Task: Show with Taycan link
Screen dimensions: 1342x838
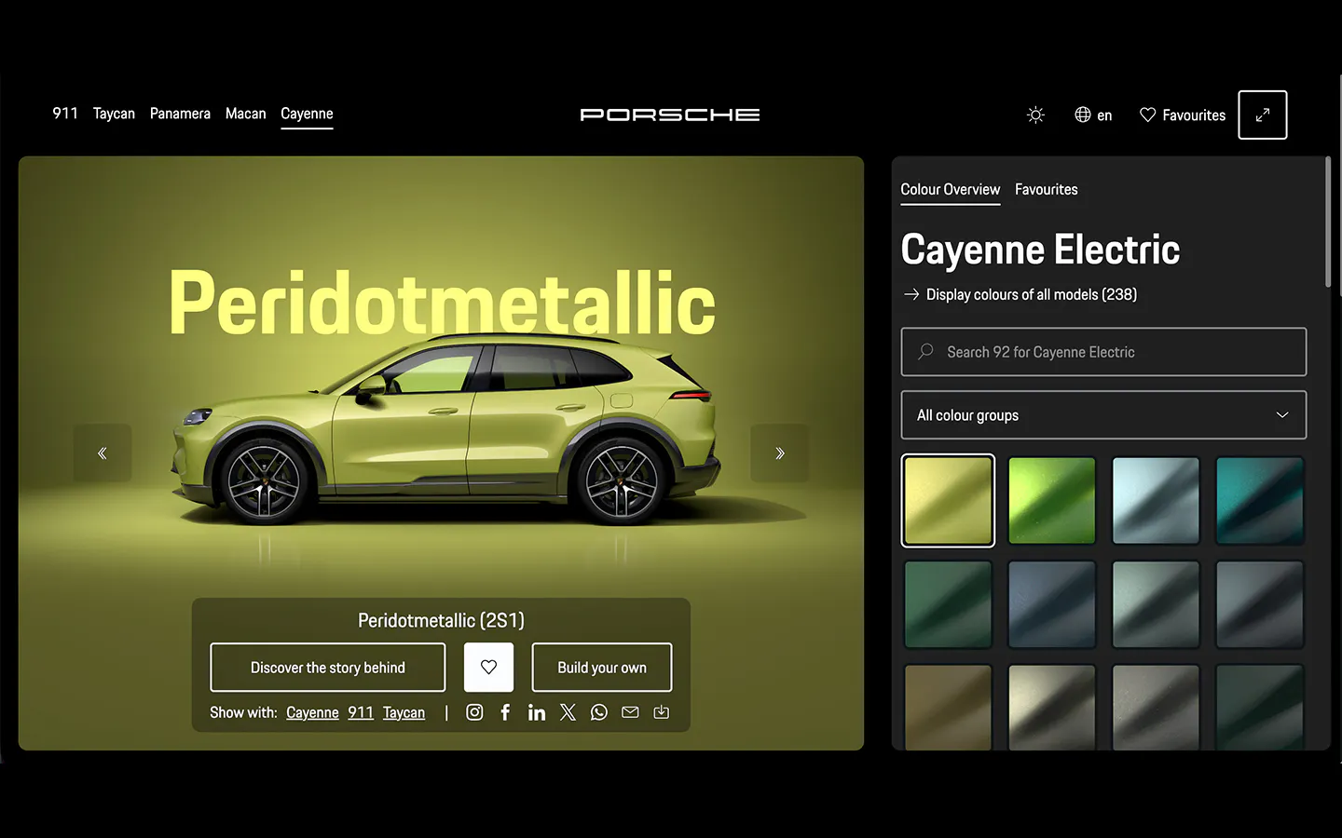Action: point(404,712)
